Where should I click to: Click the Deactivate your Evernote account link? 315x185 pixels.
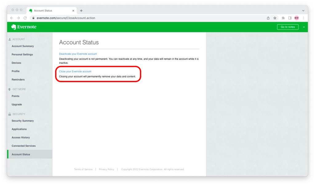78,54
